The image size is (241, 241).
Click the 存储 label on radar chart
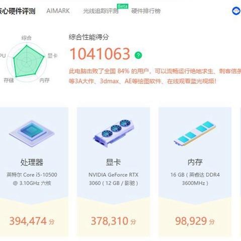tap(9, 80)
